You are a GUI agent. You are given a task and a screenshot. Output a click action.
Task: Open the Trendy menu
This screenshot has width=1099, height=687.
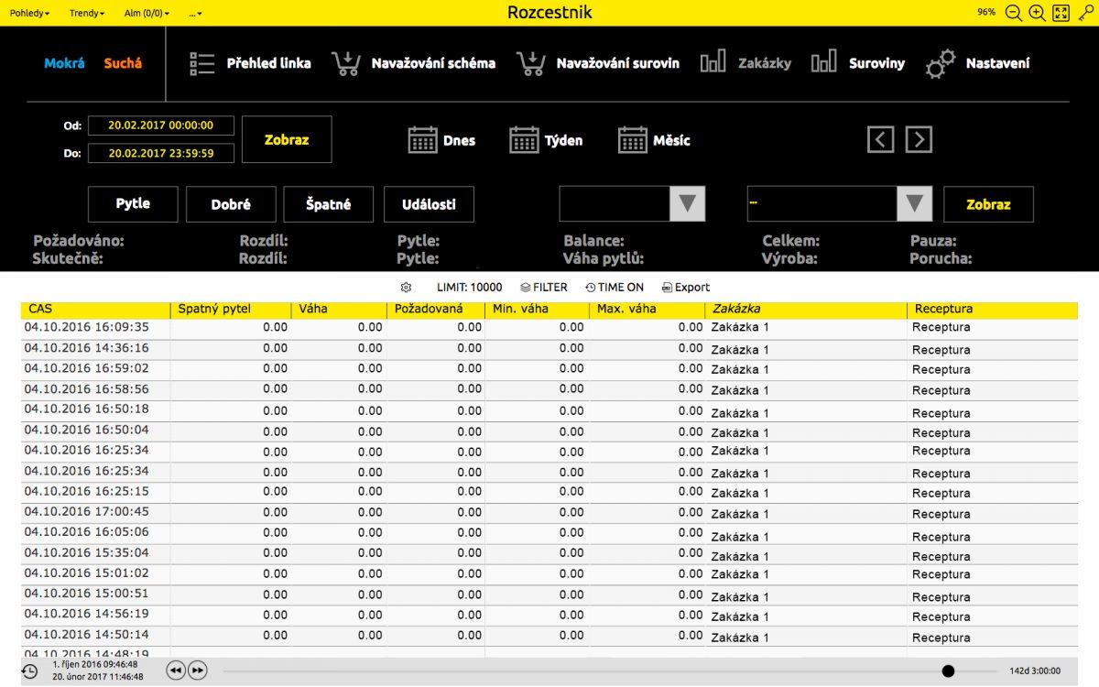pyautogui.click(x=87, y=14)
